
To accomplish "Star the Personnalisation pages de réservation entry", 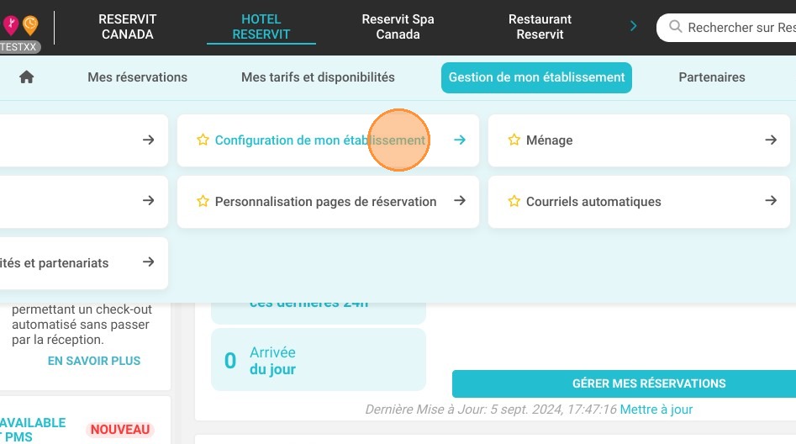I will click(x=203, y=201).
